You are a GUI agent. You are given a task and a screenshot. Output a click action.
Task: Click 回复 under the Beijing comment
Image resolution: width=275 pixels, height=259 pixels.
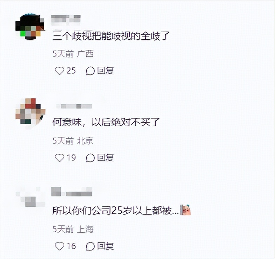point(105,157)
